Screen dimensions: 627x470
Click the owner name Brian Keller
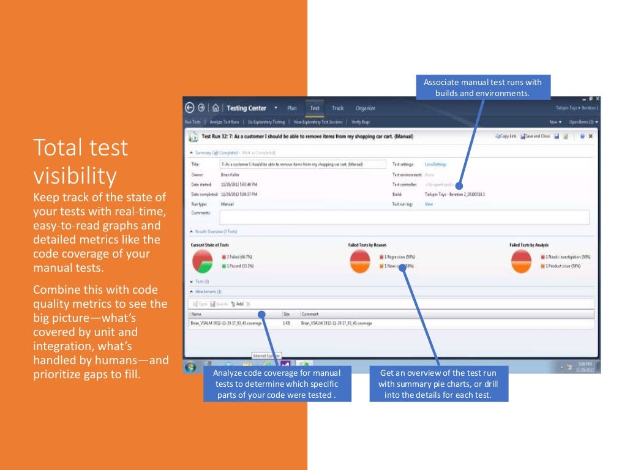click(230, 174)
